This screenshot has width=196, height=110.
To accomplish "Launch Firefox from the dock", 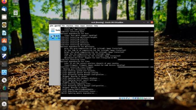I will pos(4,2).
